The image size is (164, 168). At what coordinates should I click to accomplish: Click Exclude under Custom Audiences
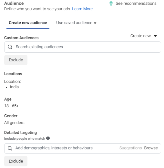pos(16,60)
